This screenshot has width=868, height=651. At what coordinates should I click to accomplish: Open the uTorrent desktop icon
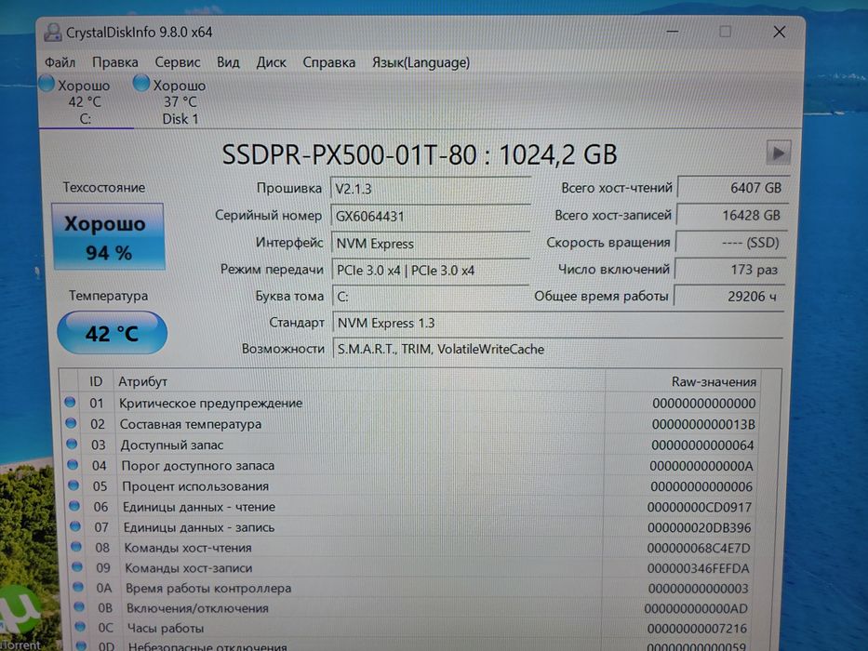click(x=20, y=618)
